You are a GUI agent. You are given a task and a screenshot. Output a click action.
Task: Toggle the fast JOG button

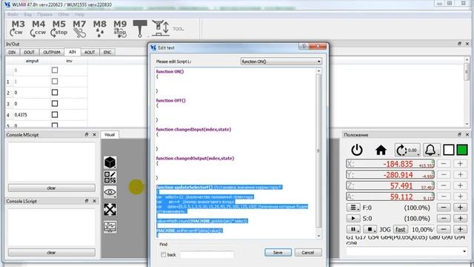point(401,229)
